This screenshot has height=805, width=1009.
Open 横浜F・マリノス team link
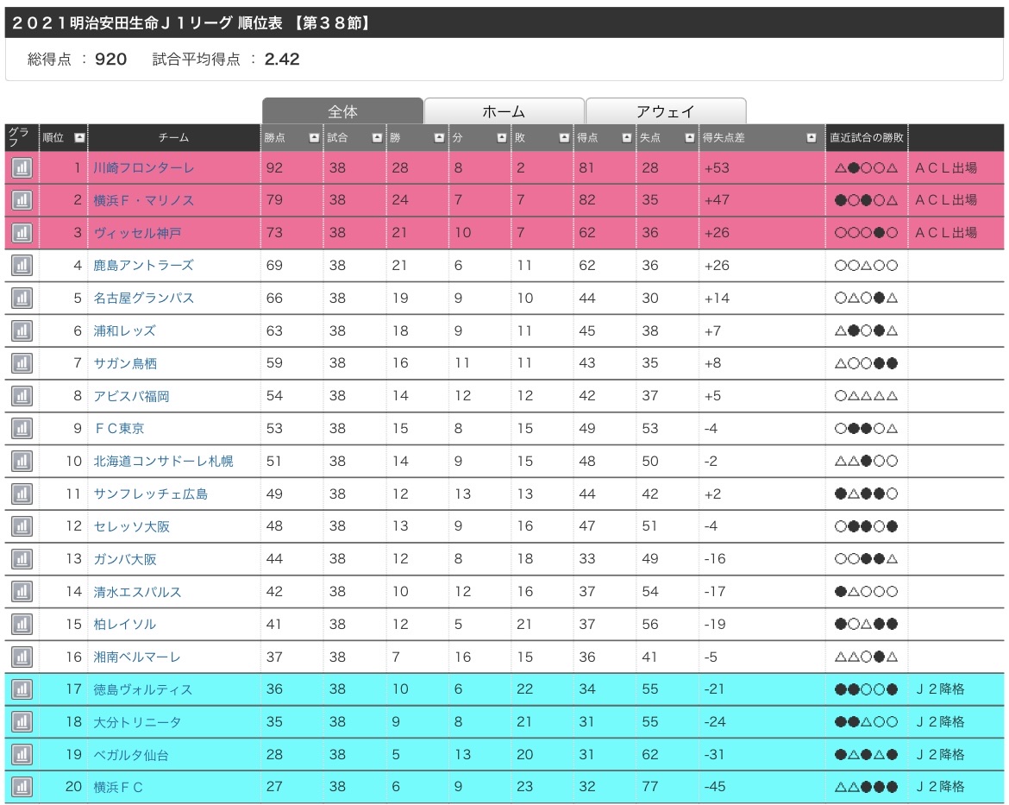pyautogui.click(x=143, y=200)
